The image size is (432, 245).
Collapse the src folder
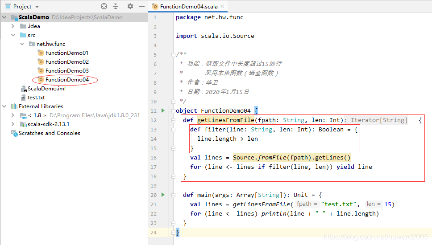pos(13,35)
